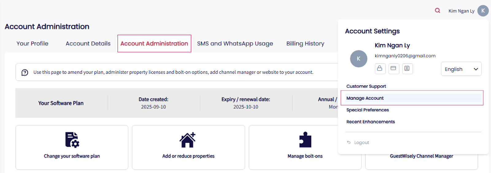Click the Add or reduce properties house icon
The width and height of the screenshot is (491, 173).
[x=188, y=140]
